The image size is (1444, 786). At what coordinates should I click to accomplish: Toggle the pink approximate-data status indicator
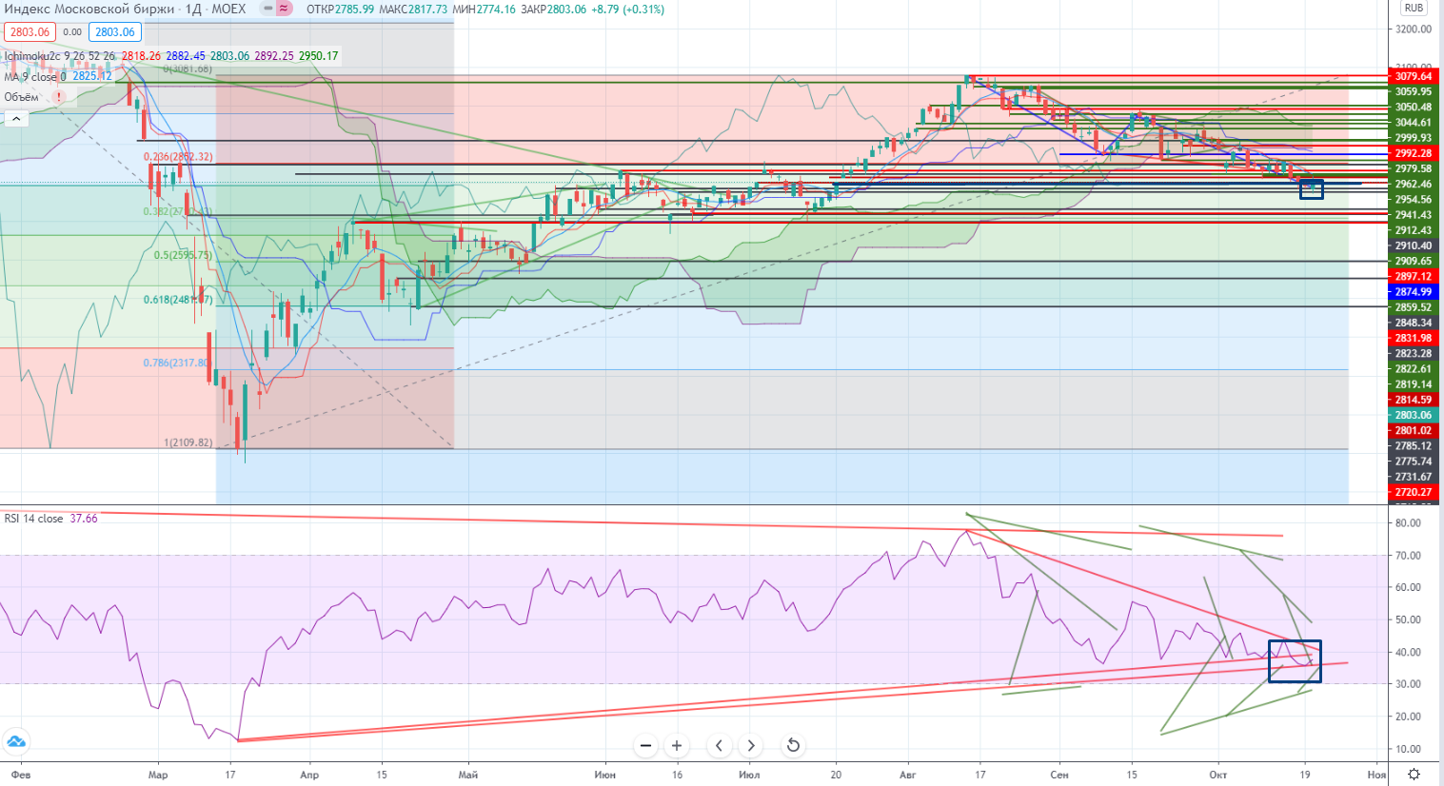pos(284,9)
